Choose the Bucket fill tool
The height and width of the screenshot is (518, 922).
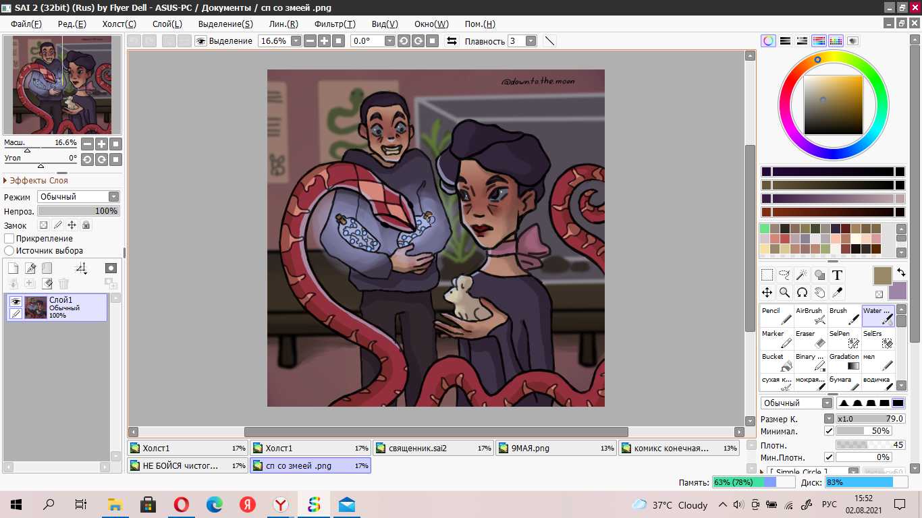point(777,362)
